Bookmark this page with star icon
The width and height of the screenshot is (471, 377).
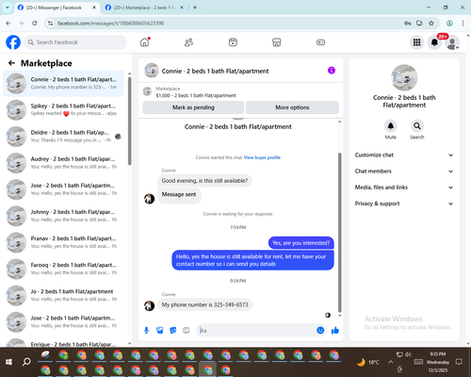click(431, 23)
